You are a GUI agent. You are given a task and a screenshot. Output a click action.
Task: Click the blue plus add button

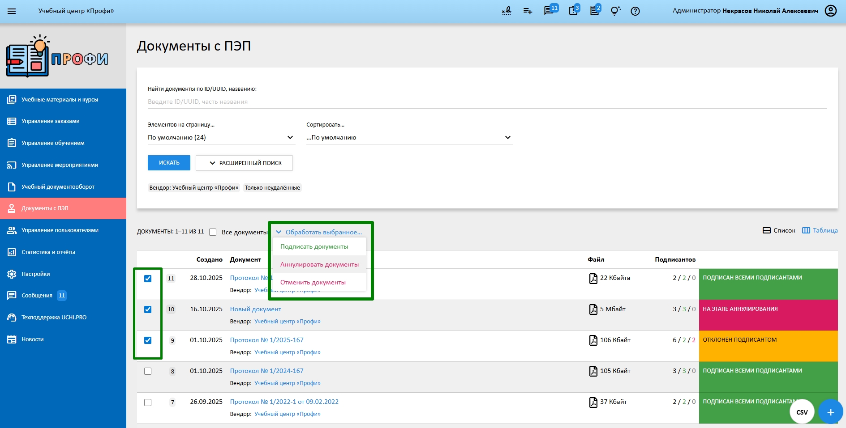tap(830, 412)
